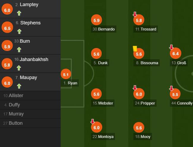
Task: Select Ryan's 5.1 rating badge
Action: 66,74
